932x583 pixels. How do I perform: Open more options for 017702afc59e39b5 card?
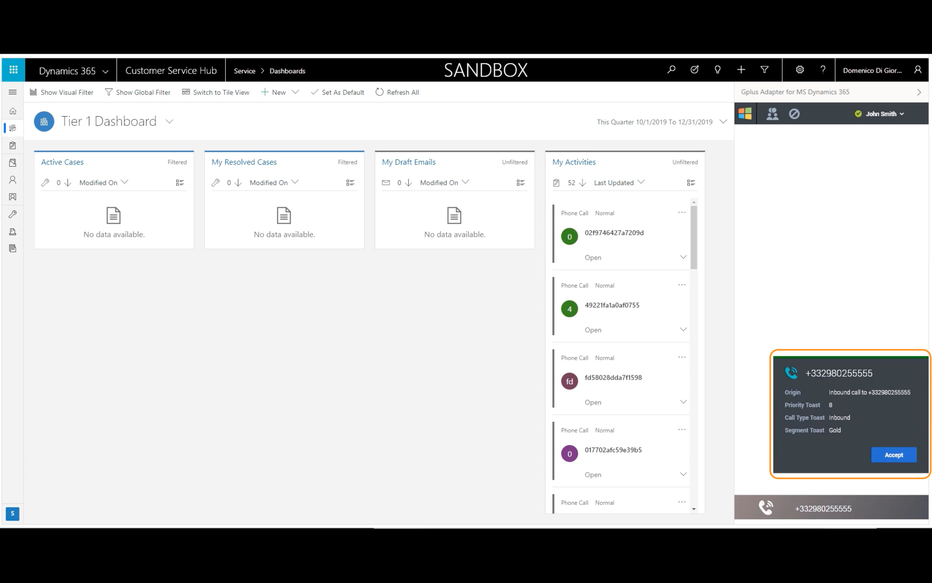point(682,429)
